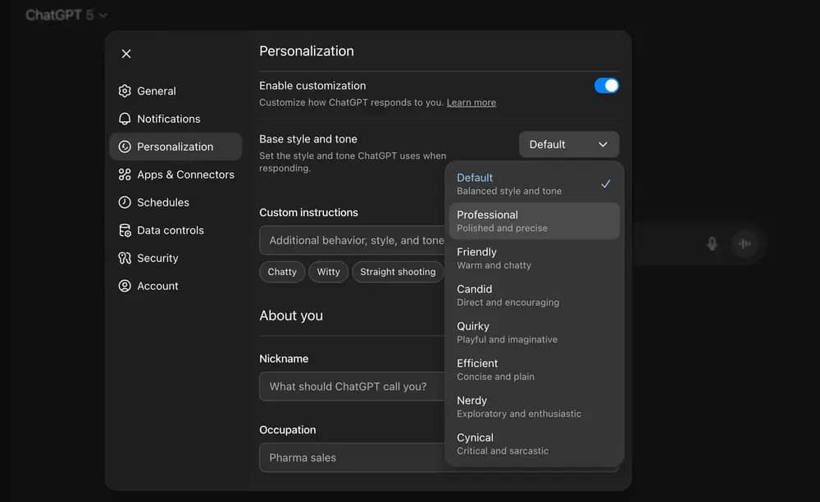Open Data controls tab
Viewport: 820px width, 502px height.
[175, 230]
